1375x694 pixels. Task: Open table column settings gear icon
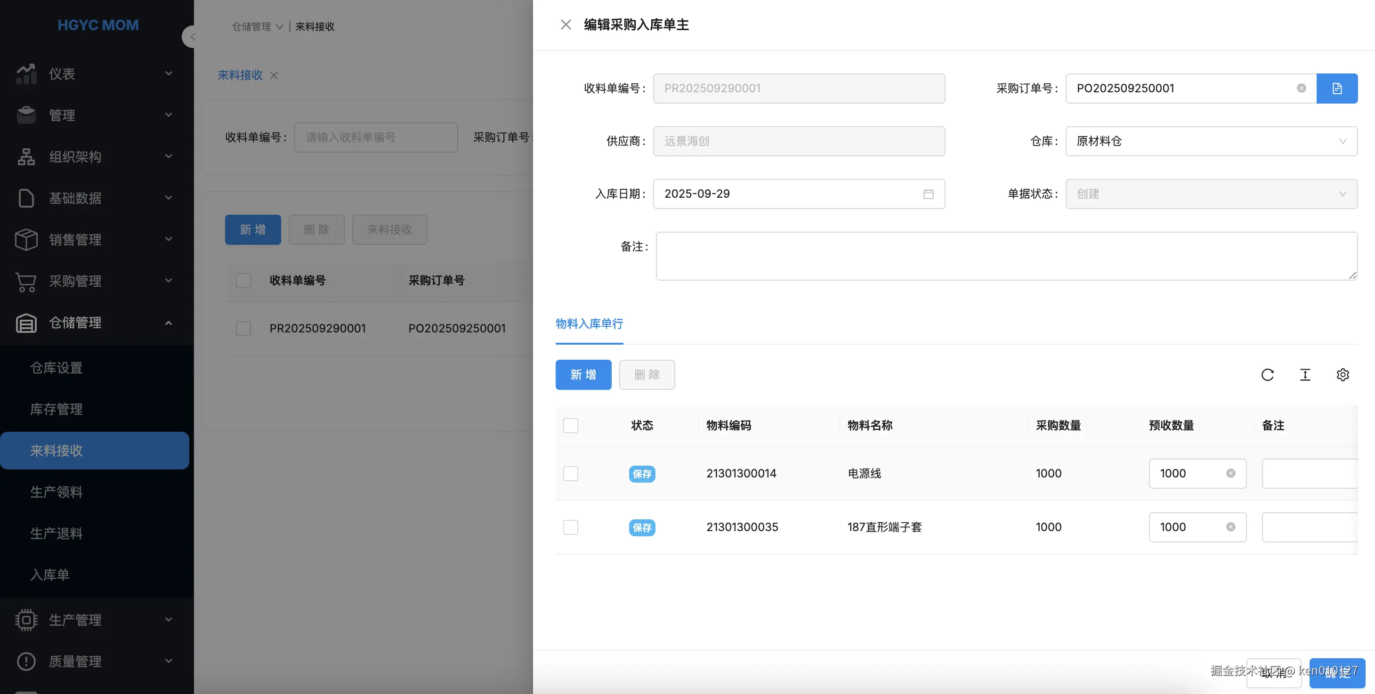(1343, 375)
